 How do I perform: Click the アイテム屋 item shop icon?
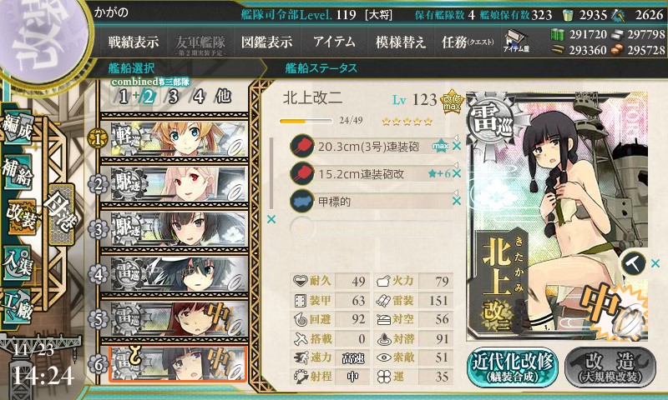pyautogui.click(x=516, y=41)
